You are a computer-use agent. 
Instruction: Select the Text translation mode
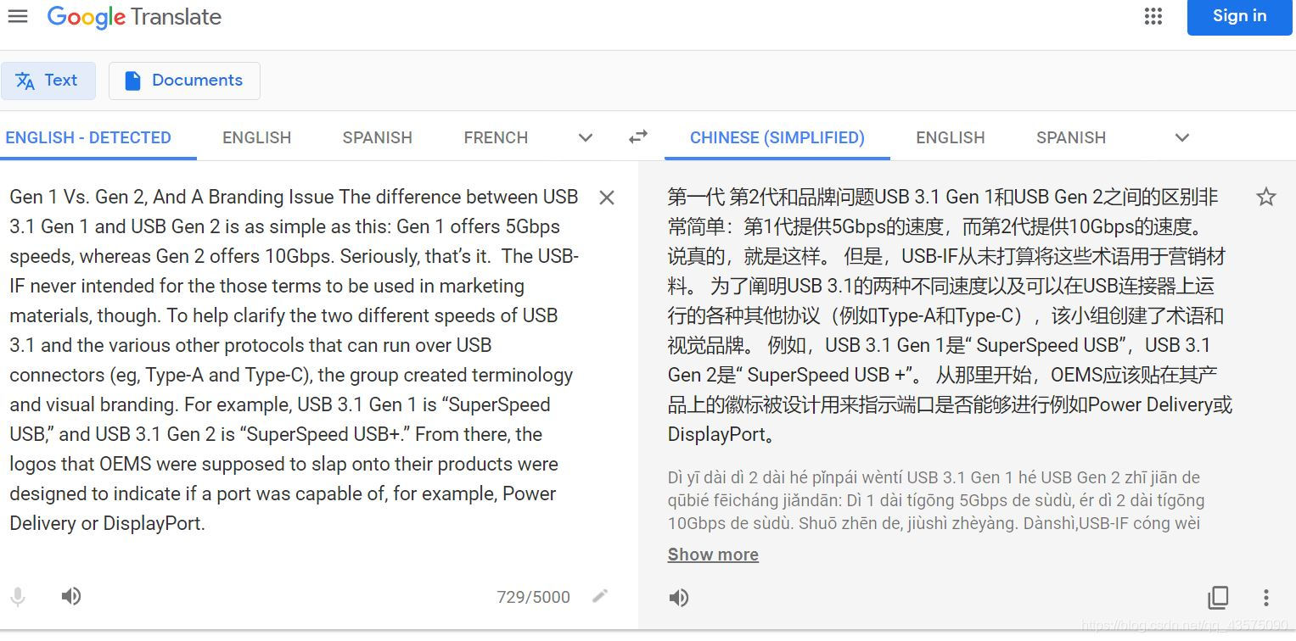(48, 81)
